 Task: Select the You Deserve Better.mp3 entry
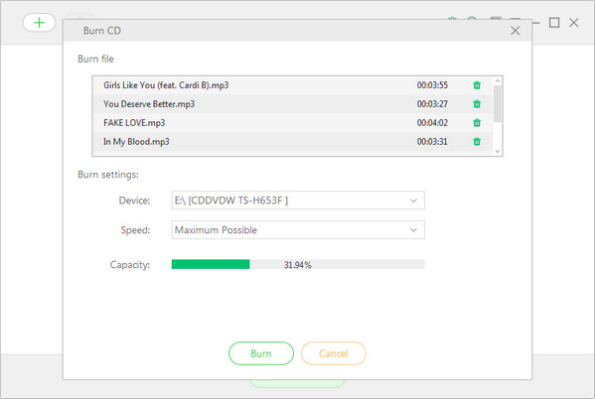[x=293, y=104]
